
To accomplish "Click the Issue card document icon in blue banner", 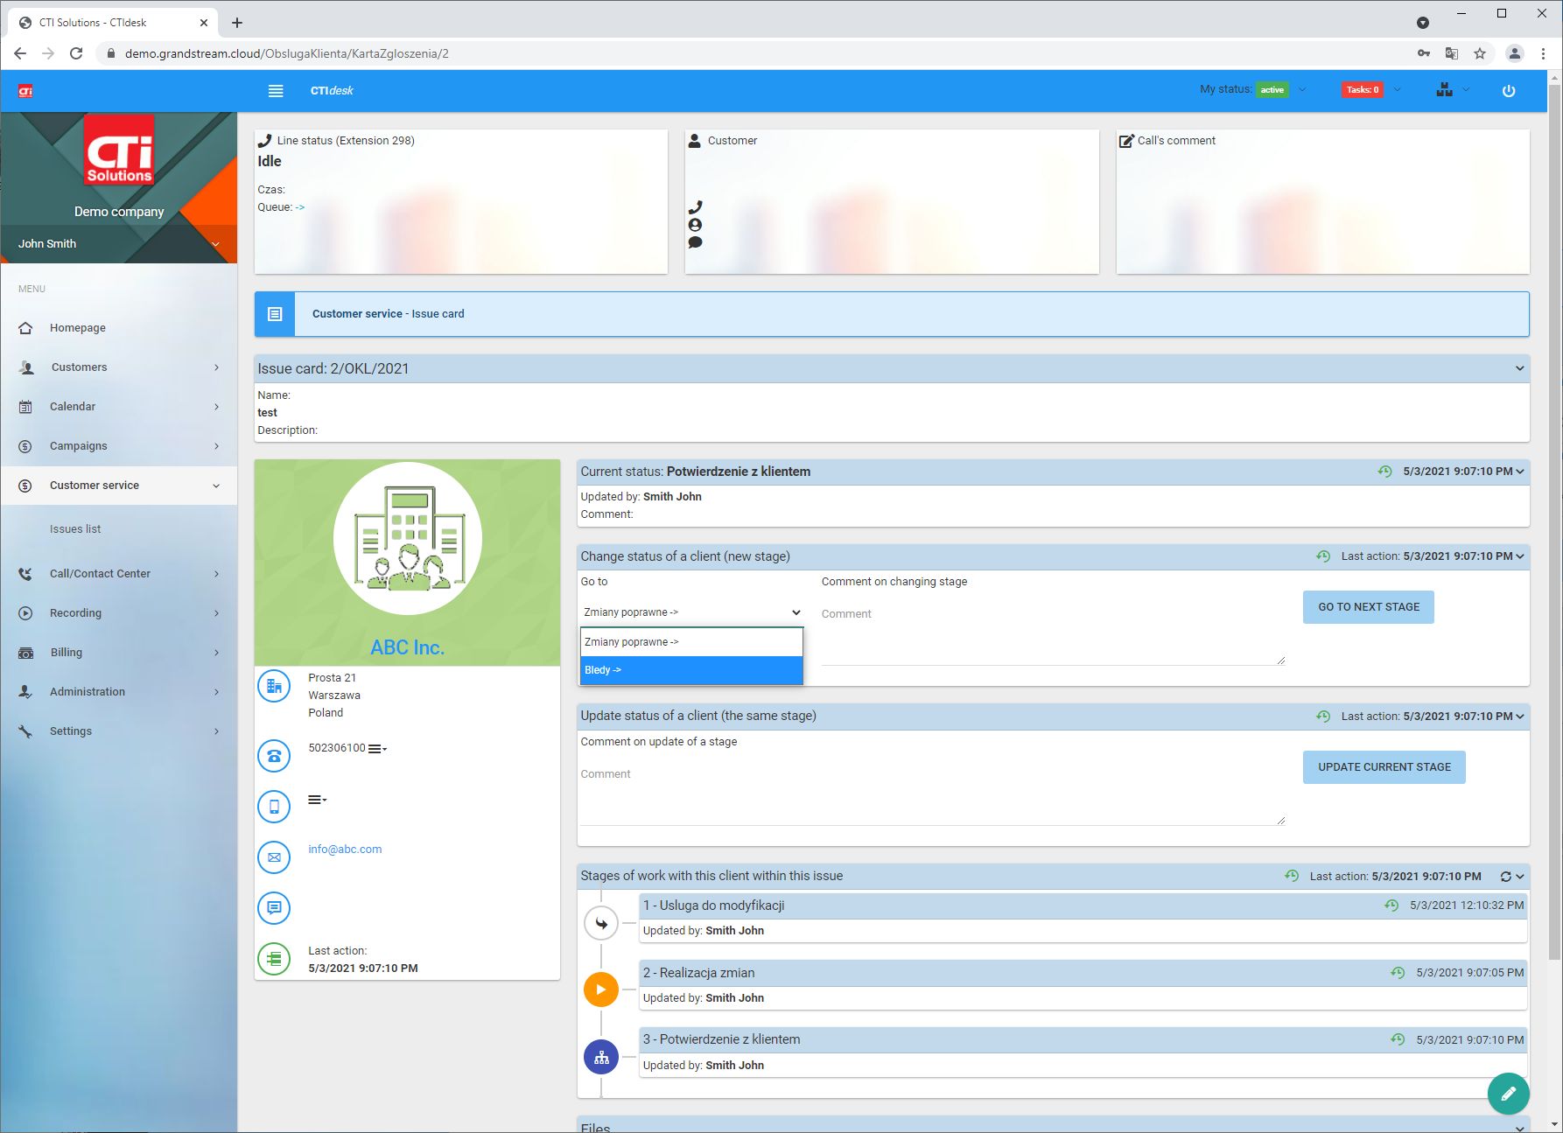I will click(275, 314).
